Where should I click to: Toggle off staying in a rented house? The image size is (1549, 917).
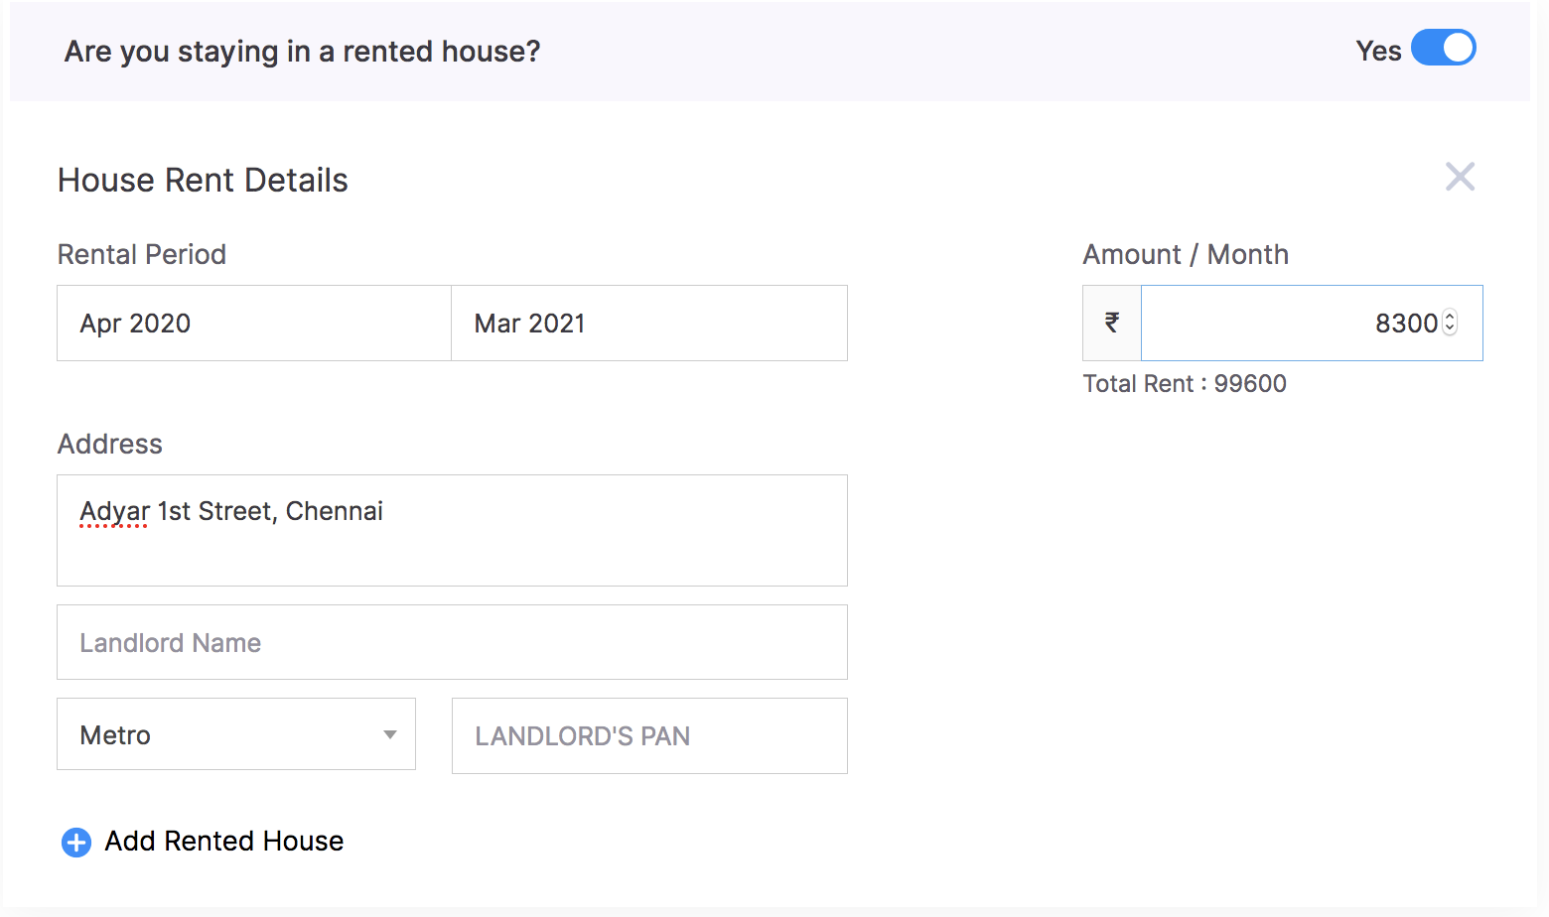(x=1444, y=48)
